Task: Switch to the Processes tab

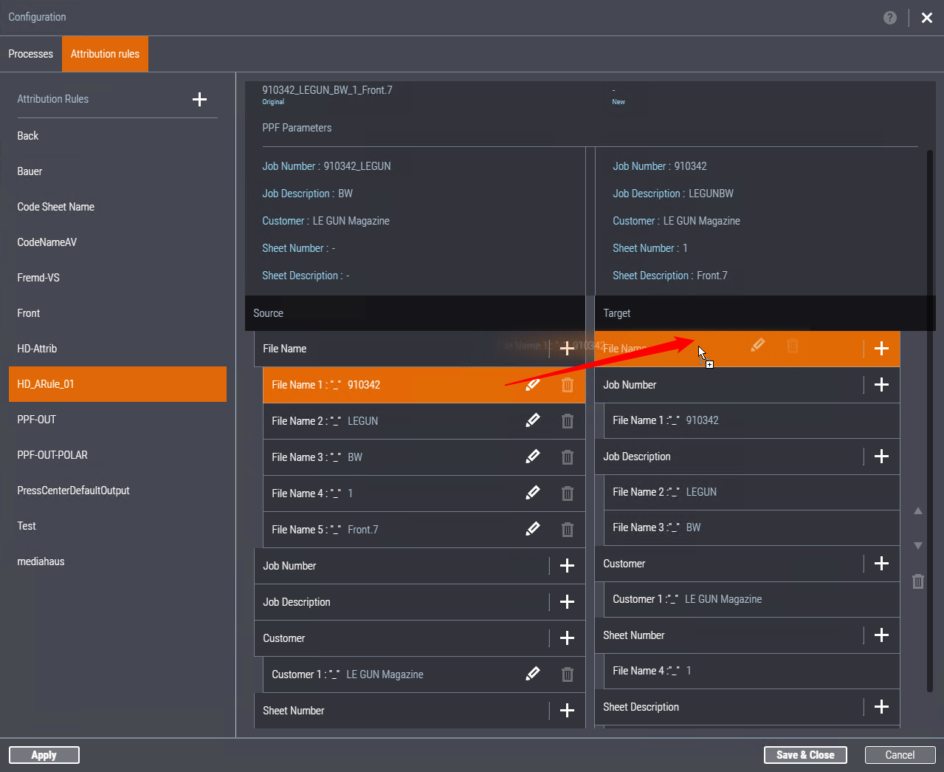Action: coord(31,54)
